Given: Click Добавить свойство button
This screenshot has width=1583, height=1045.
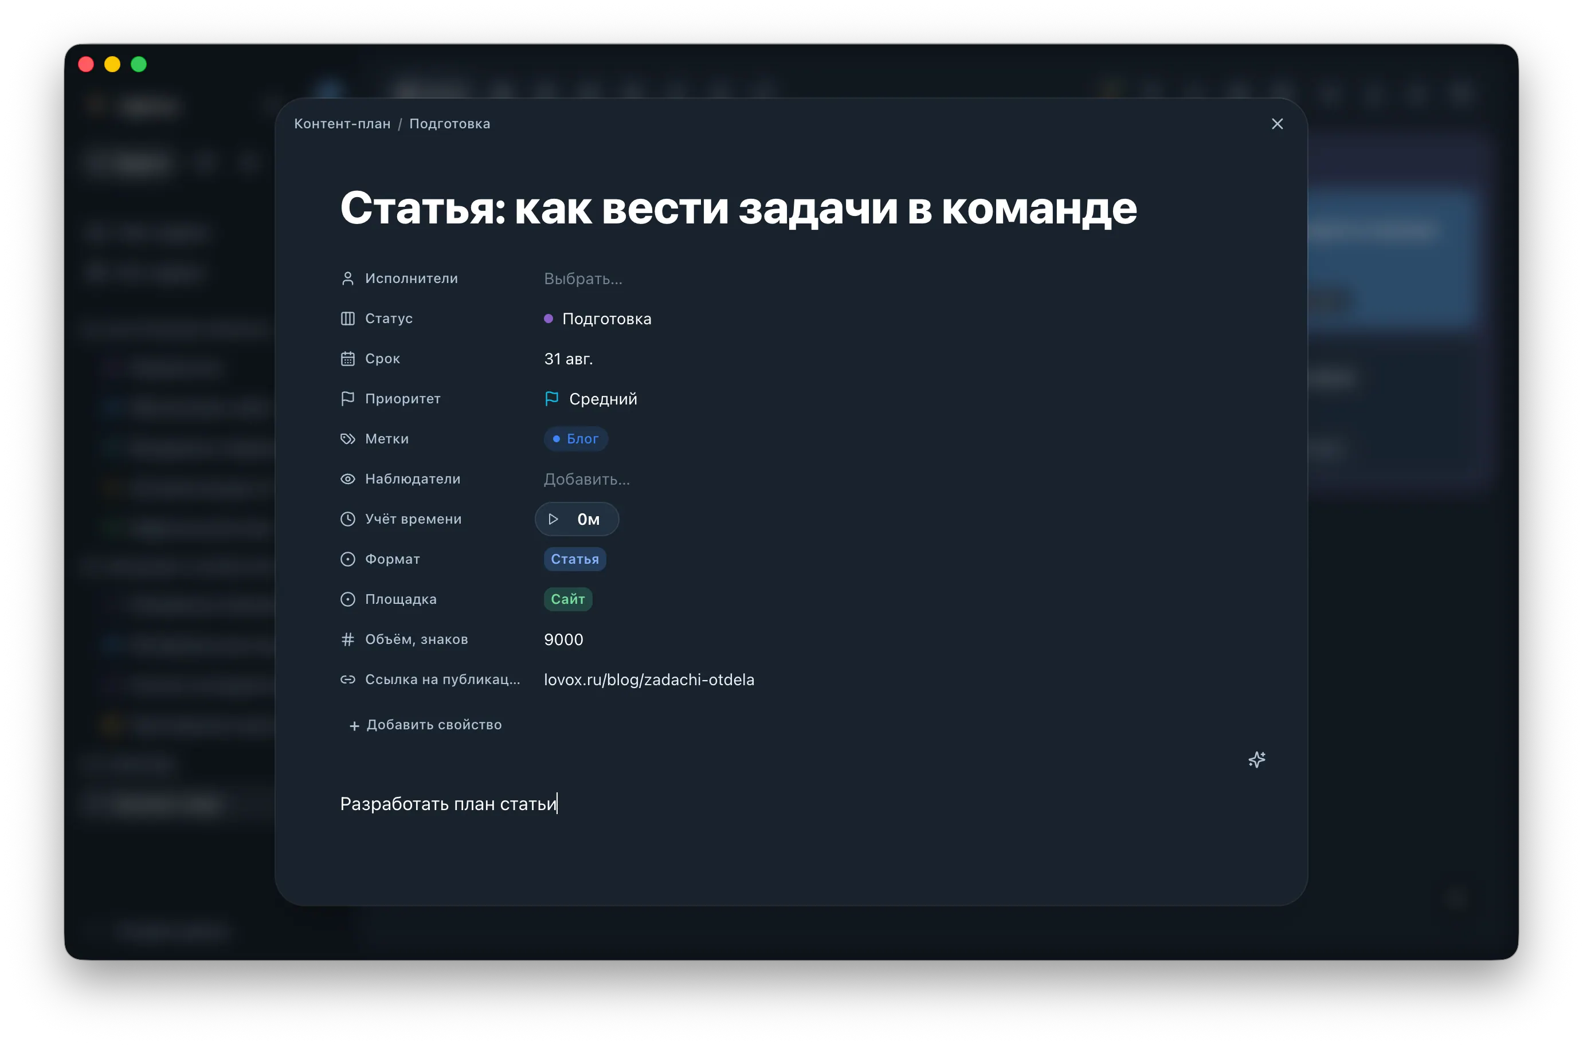Looking at the screenshot, I should point(425,724).
